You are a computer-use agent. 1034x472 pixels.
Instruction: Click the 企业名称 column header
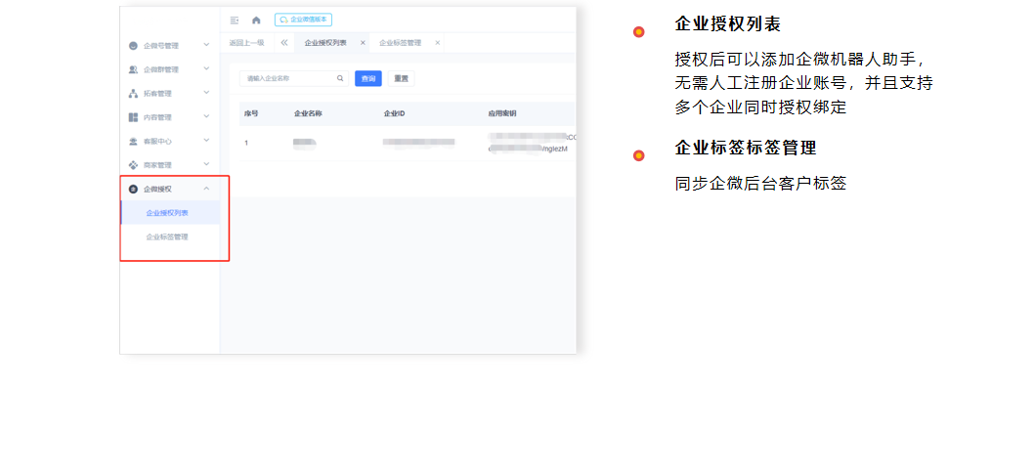coord(308,114)
